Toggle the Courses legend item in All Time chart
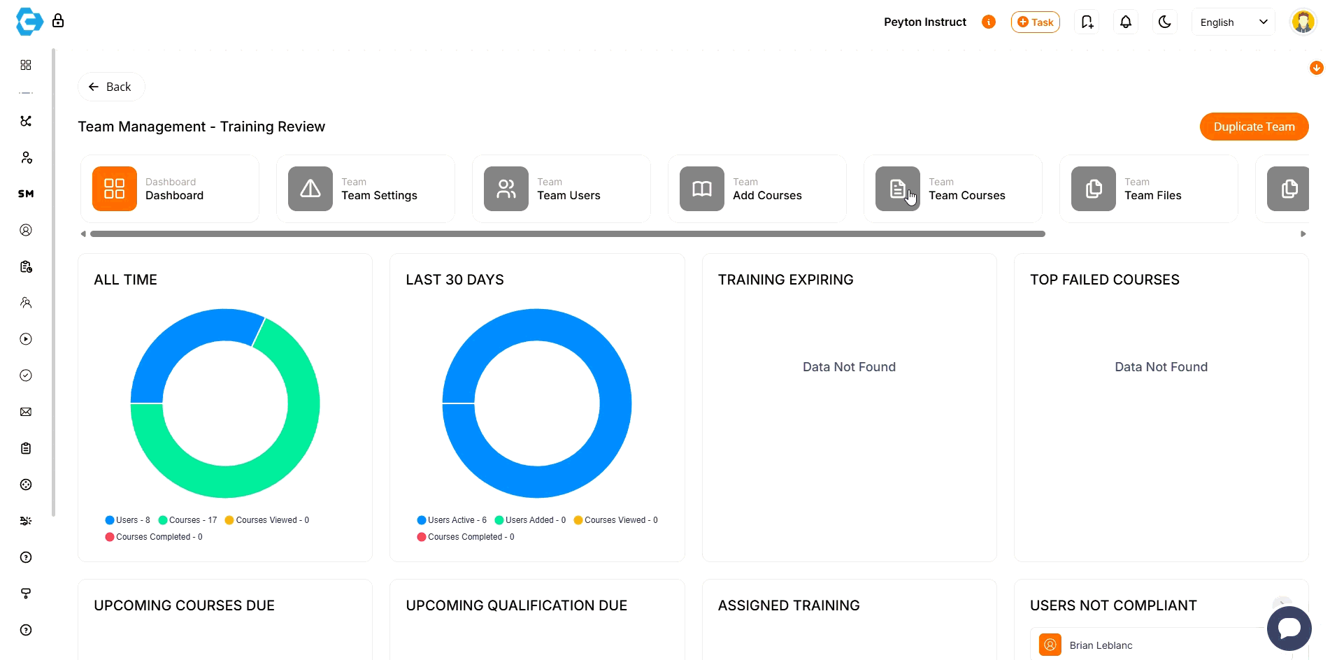The image size is (1330, 660). (187, 520)
